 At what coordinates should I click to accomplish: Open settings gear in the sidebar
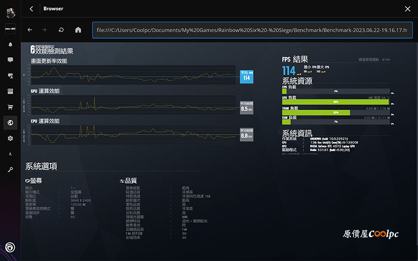point(10,138)
